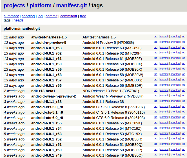Open the manifest.git breadcrumb link

(x=72, y=5)
